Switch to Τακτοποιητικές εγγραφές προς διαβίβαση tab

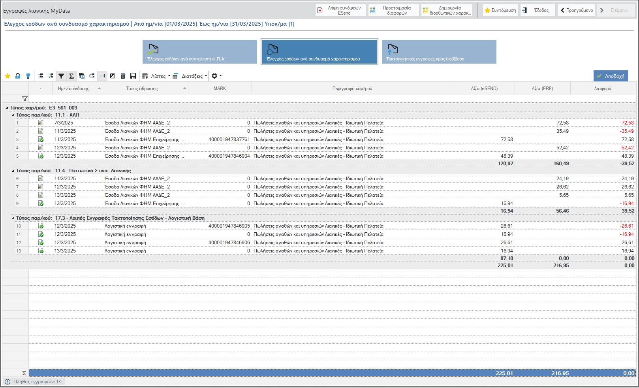(439, 52)
